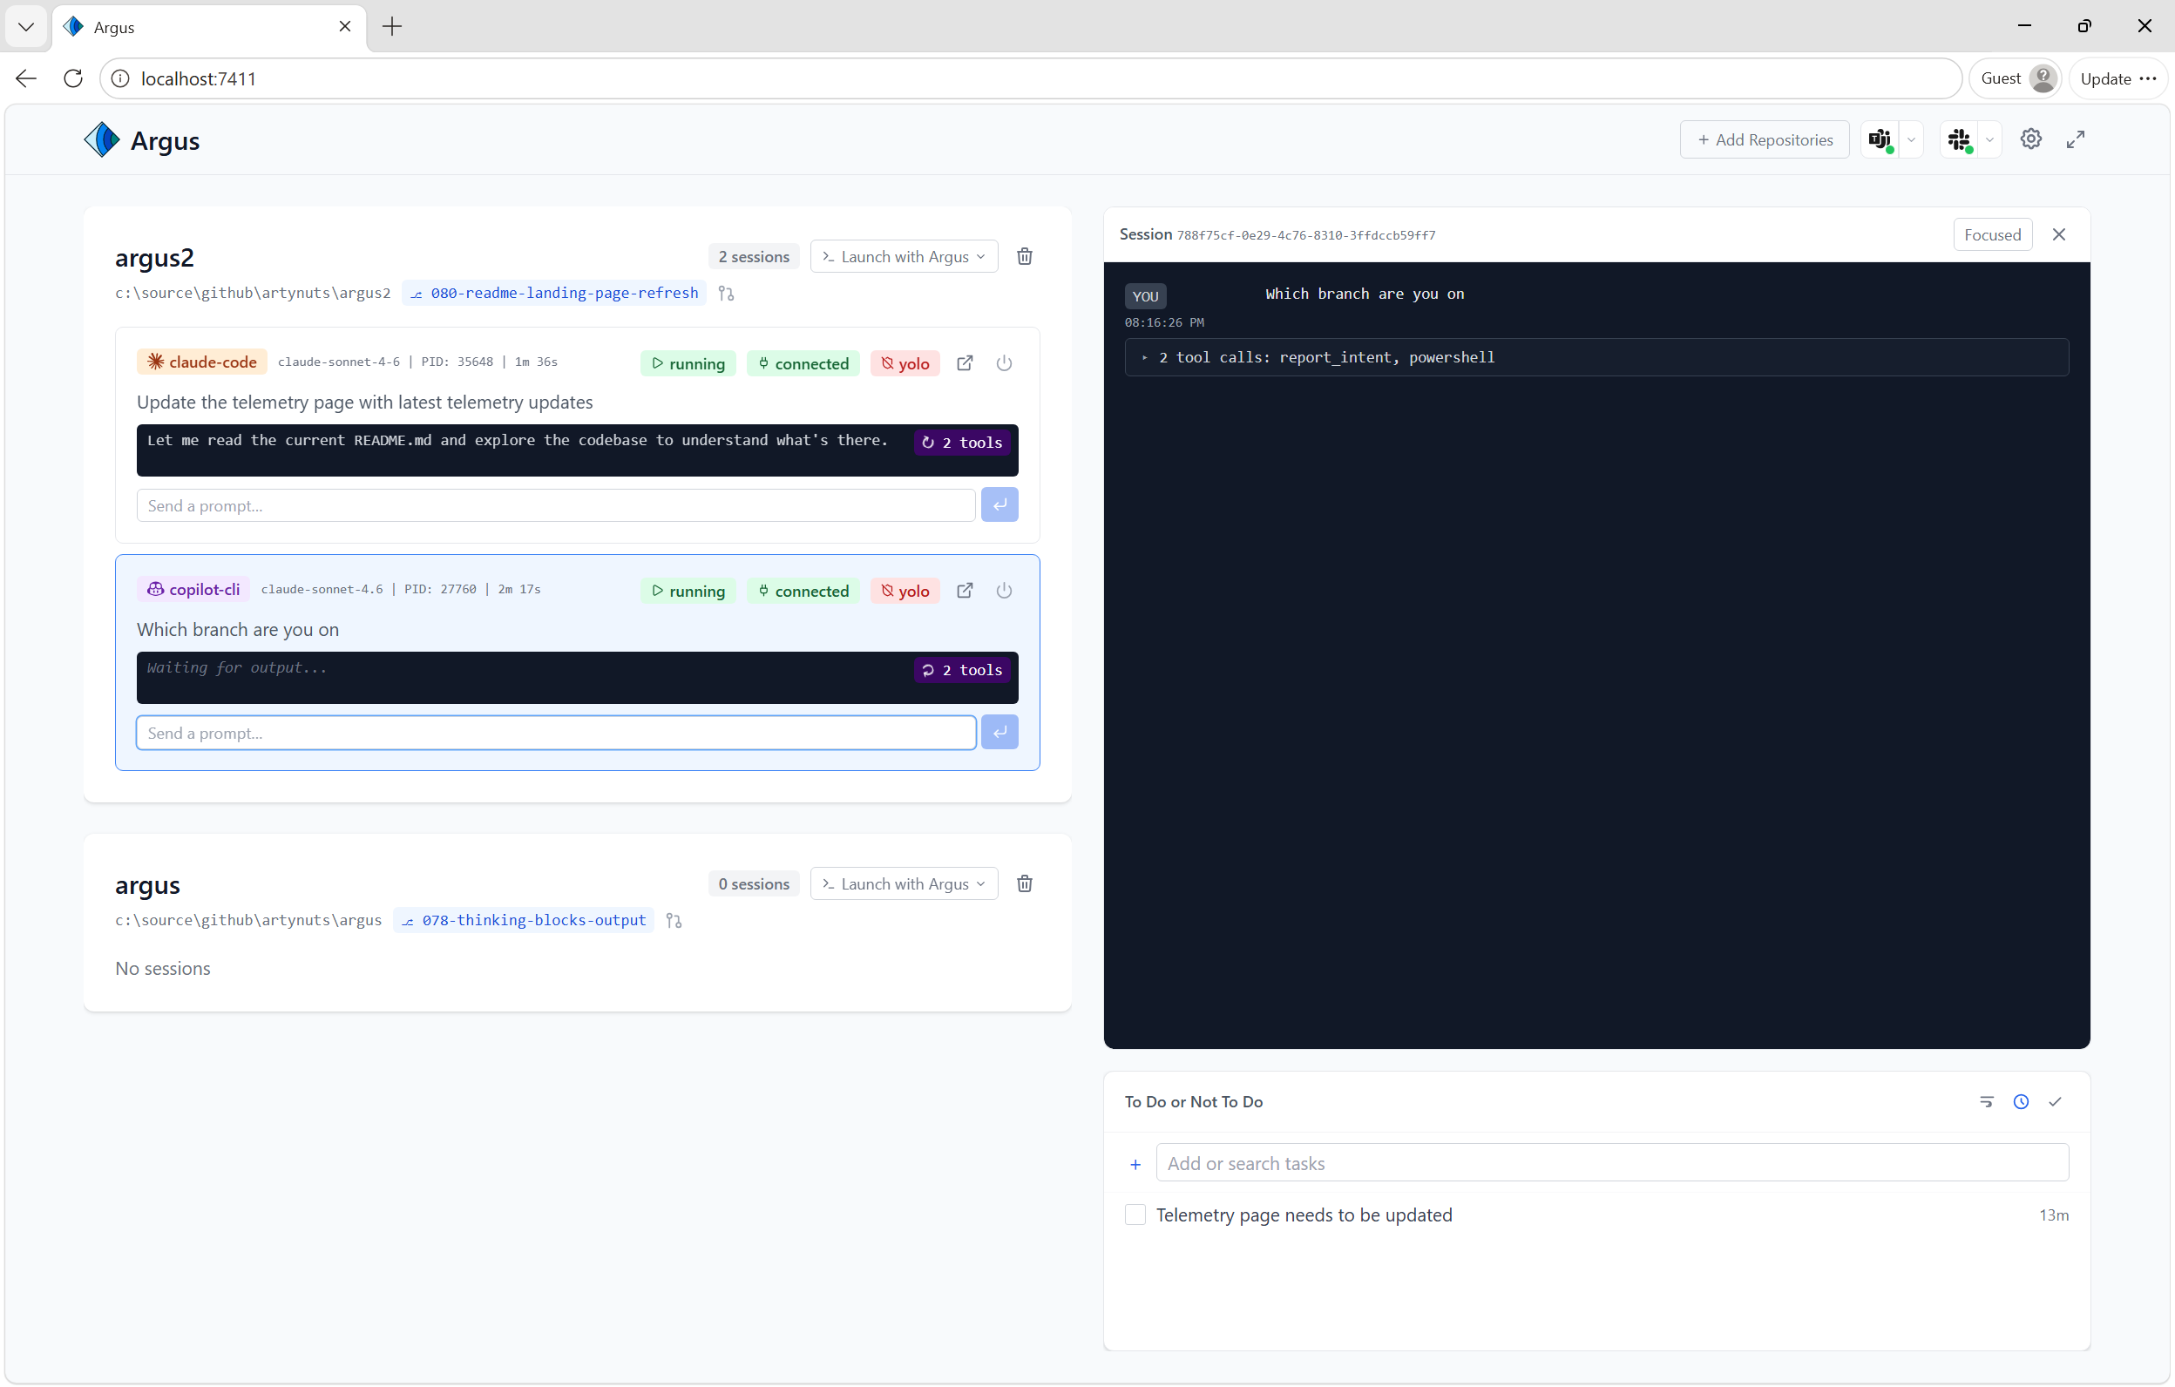2175x1387 pixels.
Task: Open the dropdown arrow next to Teams icon
Action: [1911, 140]
